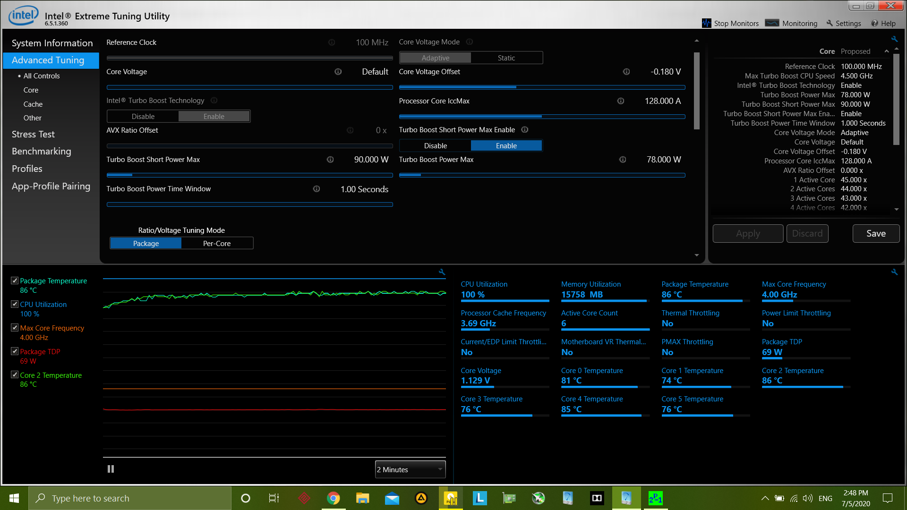The height and width of the screenshot is (510, 907).
Task: Click info icon for Core Voltage Offset
Action: [626, 72]
